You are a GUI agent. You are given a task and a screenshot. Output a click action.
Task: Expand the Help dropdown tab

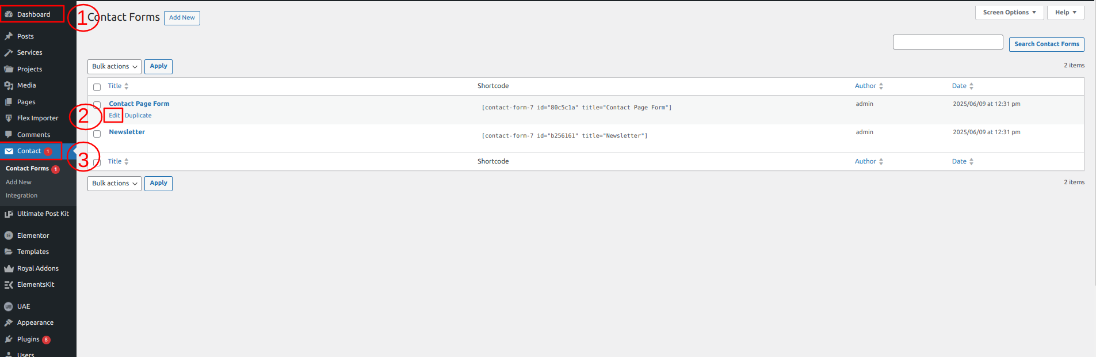(1066, 13)
